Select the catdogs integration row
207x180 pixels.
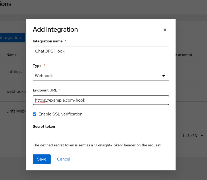(x=14, y=72)
